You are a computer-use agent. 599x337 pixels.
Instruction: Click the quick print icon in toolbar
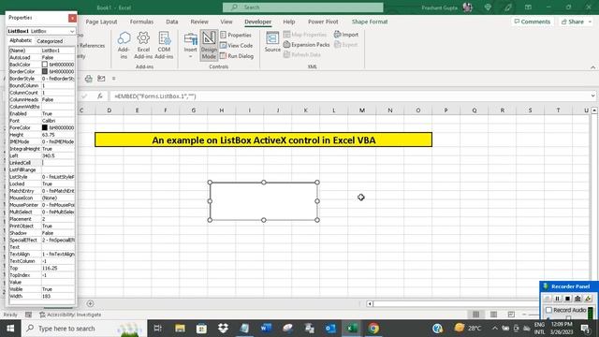(89, 79)
